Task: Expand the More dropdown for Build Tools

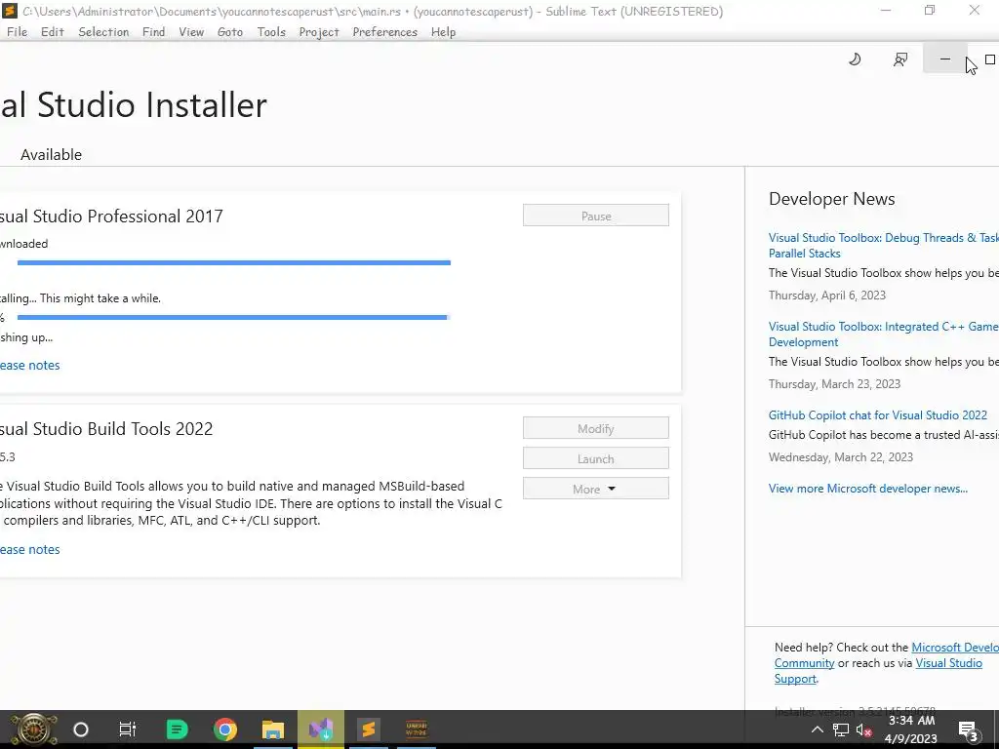Action: pyautogui.click(x=596, y=489)
